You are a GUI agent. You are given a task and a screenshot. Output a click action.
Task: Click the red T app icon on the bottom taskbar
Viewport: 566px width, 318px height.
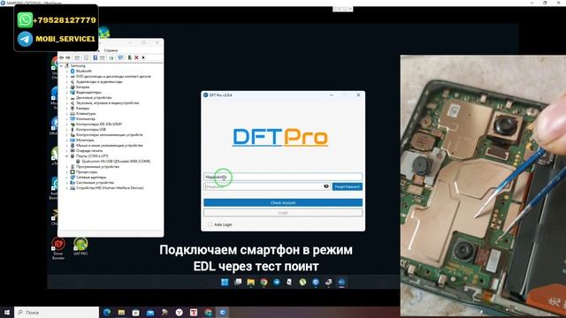[194, 312]
